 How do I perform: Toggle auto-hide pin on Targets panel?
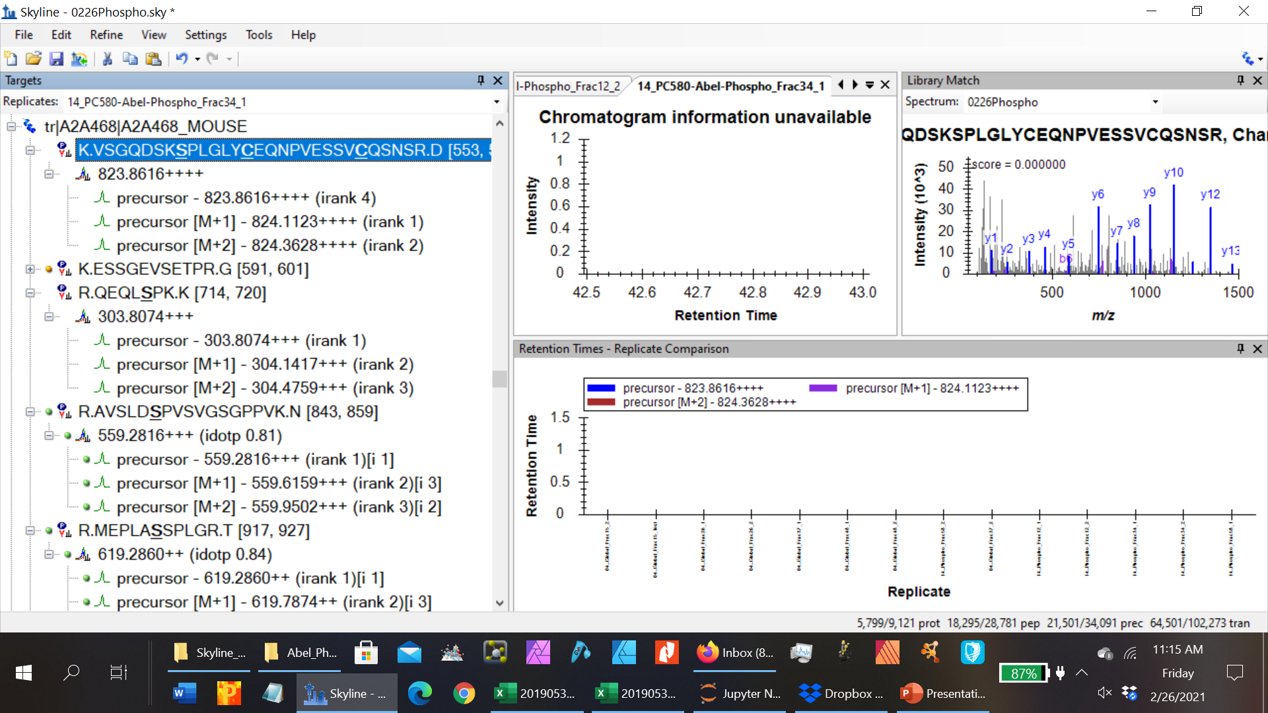pos(481,81)
